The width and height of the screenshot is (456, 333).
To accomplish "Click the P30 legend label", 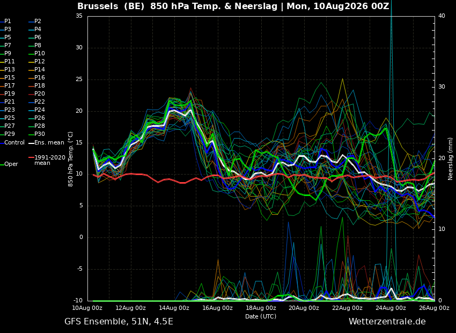I will pos(40,134).
